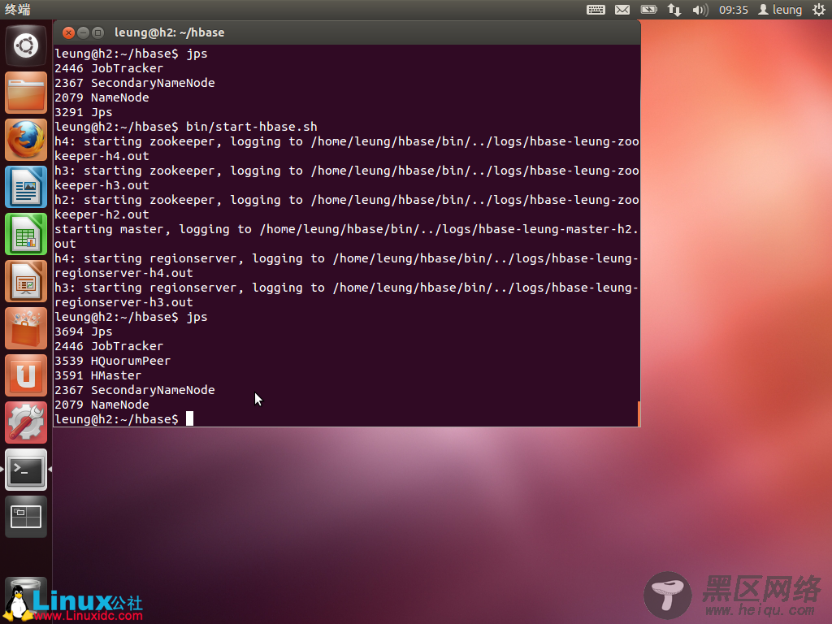This screenshot has width=832, height=624.
Task: Open LibreOffice Impress presentation icon
Action: pyautogui.click(x=25, y=281)
